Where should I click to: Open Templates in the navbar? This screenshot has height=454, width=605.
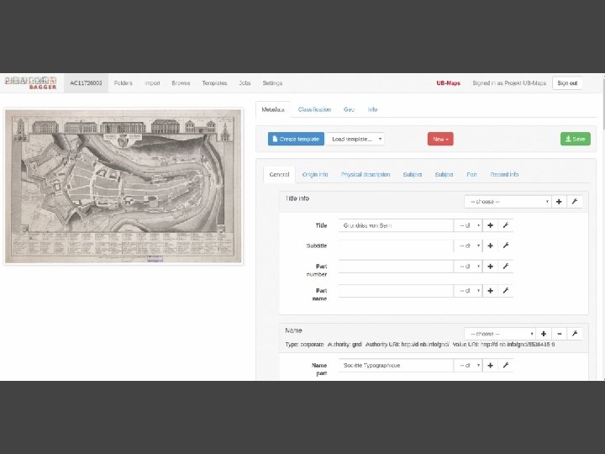pyautogui.click(x=214, y=83)
